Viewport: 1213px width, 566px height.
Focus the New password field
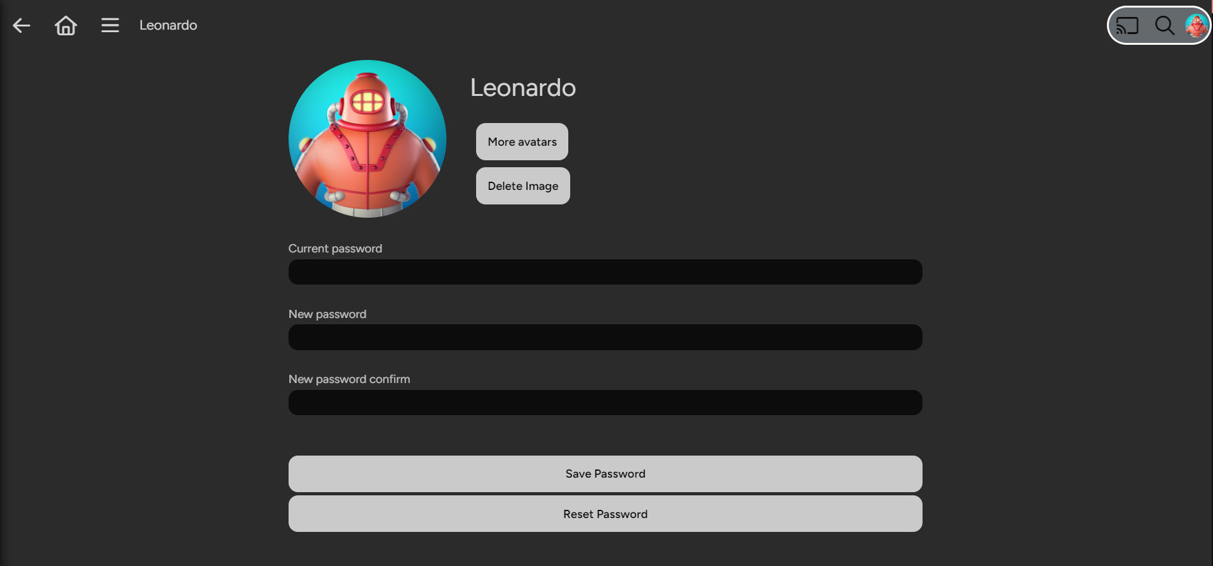click(x=605, y=338)
